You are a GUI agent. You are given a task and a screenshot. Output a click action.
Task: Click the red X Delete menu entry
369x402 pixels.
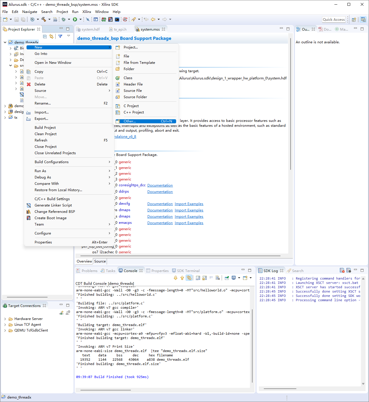[x=40, y=84]
